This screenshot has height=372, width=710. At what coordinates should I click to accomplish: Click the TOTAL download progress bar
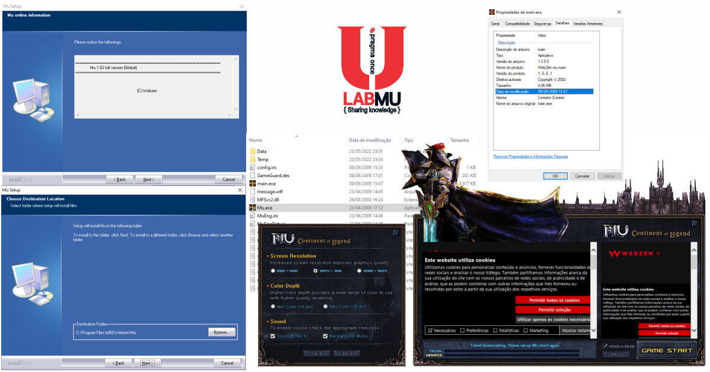click(512, 351)
